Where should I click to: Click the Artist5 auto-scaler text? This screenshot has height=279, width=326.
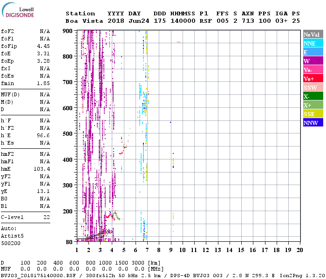coord(12,236)
